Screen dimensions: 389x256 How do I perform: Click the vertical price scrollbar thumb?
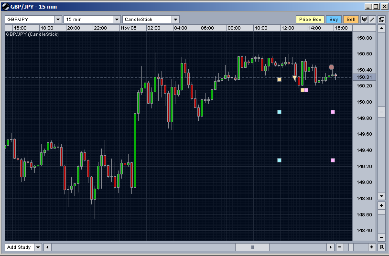click(381, 112)
